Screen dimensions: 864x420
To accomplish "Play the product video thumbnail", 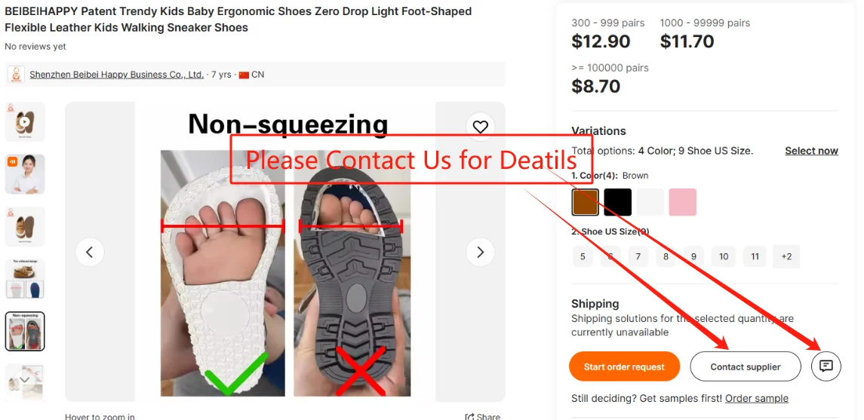I will click(25, 121).
